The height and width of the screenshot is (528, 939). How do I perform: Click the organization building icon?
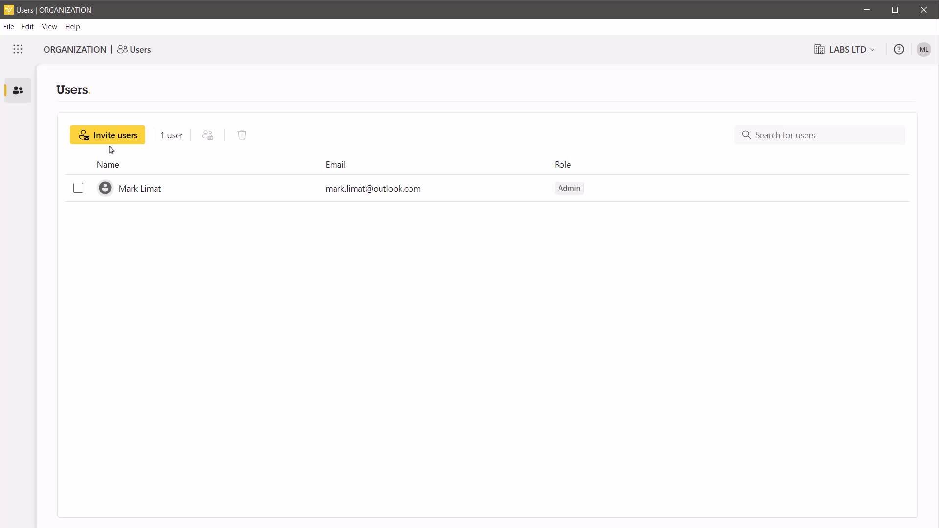(819, 49)
